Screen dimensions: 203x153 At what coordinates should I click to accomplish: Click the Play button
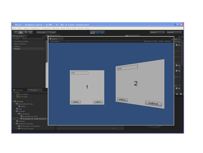pos(92,32)
